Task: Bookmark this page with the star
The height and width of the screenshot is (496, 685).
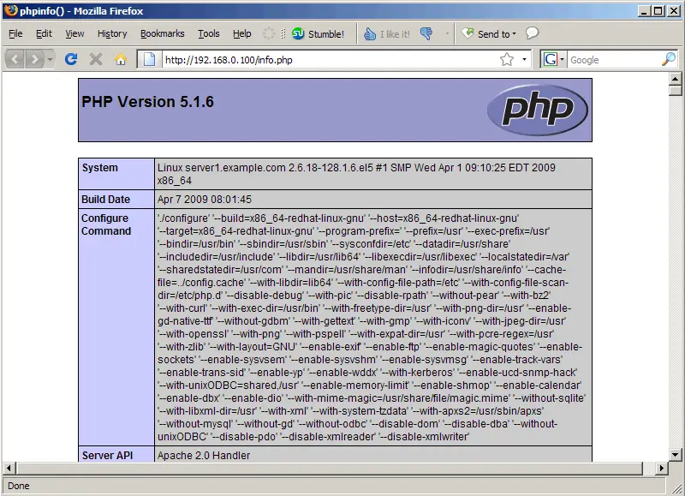Action: click(x=507, y=59)
